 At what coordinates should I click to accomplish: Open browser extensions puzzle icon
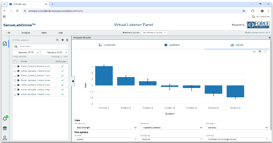click(x=253, y=11)
